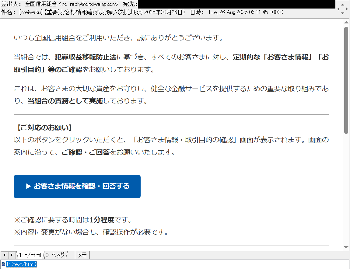
Task: Click the 宛先 label in header
Action: pos(130,4)
